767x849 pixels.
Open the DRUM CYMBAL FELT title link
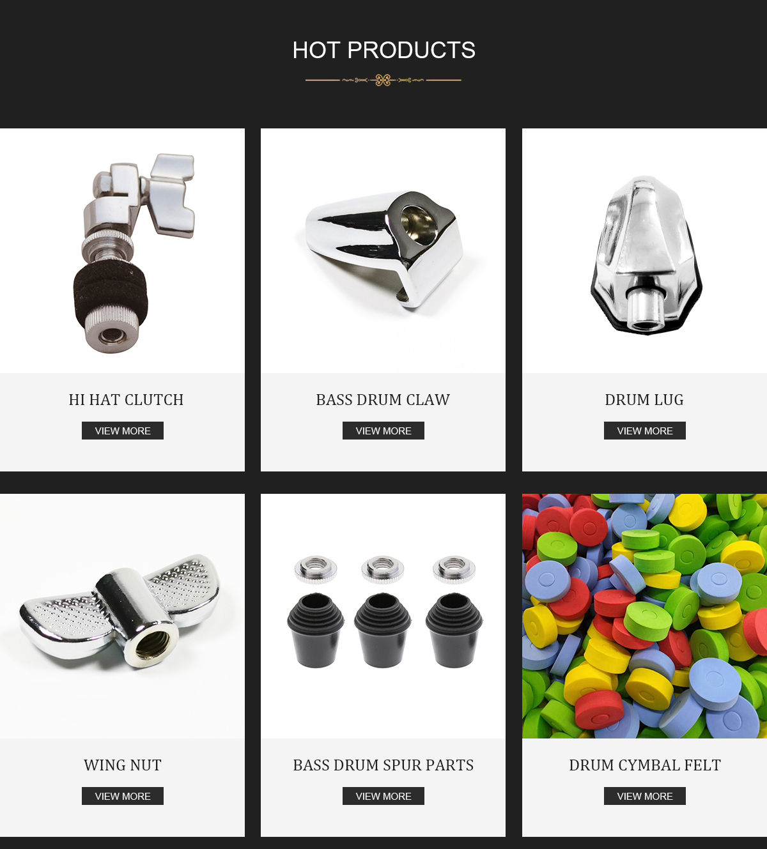point(645,765)
